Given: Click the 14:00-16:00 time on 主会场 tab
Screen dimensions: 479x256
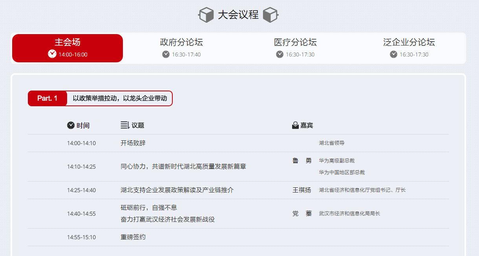Looking at the screenshot, I should 73,54.
